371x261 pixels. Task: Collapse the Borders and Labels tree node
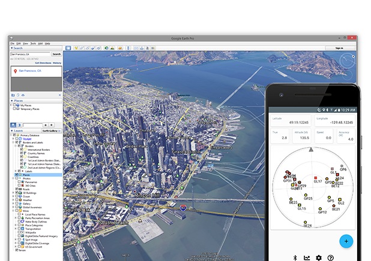[x=13, y=142]
